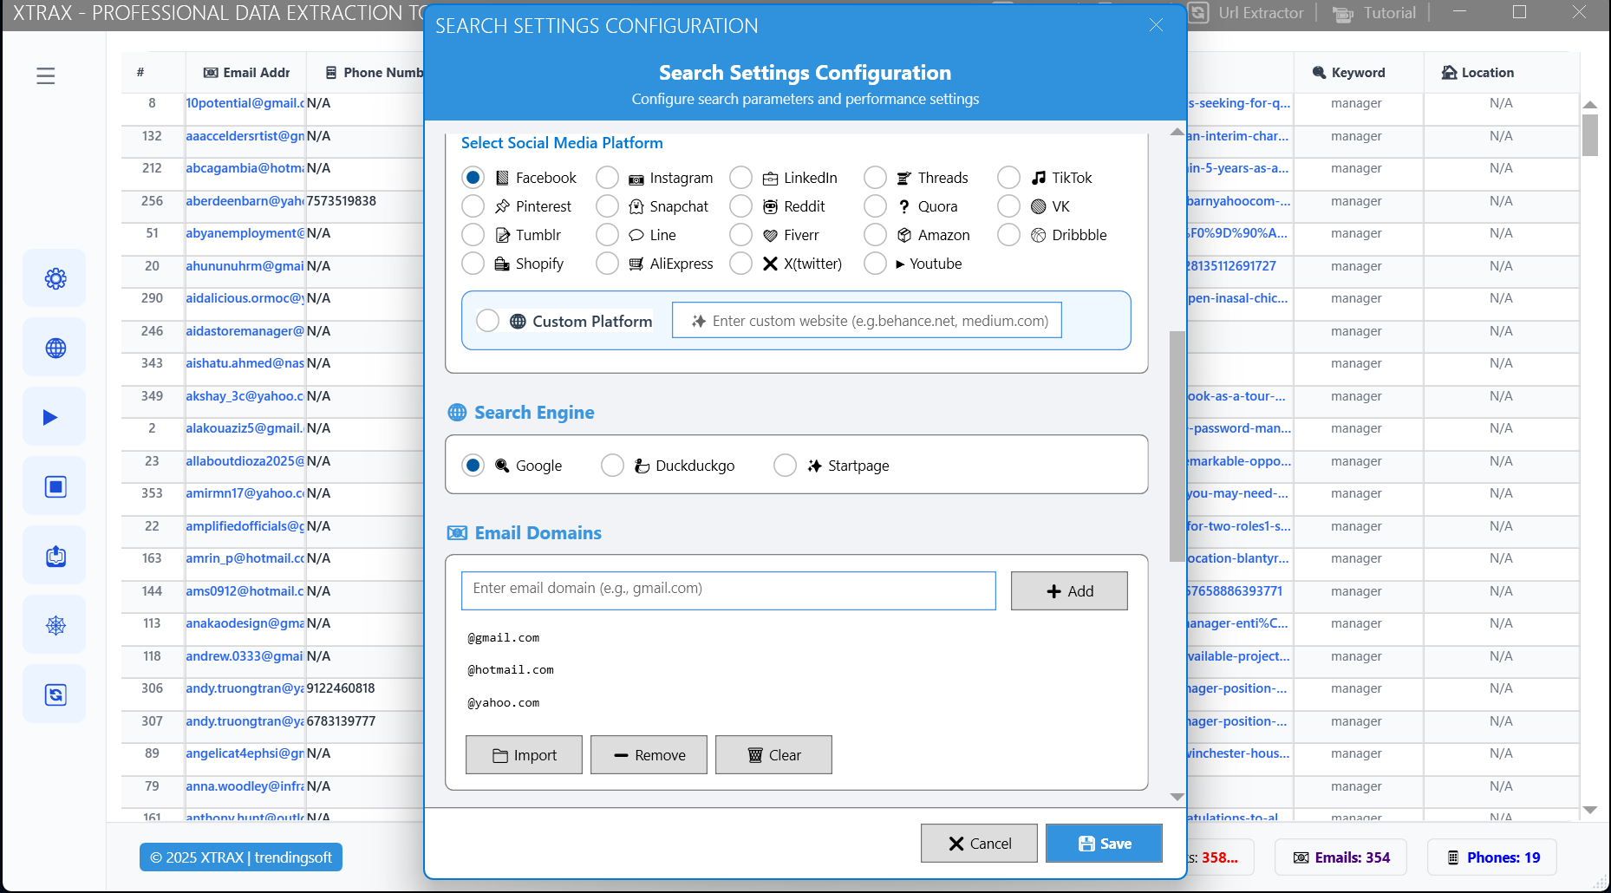This screenshot has height=893, width=1611.
Task: Enable the Custom Platform radio option
Action: click(x=488, y=321)
